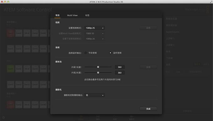Select the 节目音频 radio button
The width and height of the screenshot is (213, 121).
86,53
